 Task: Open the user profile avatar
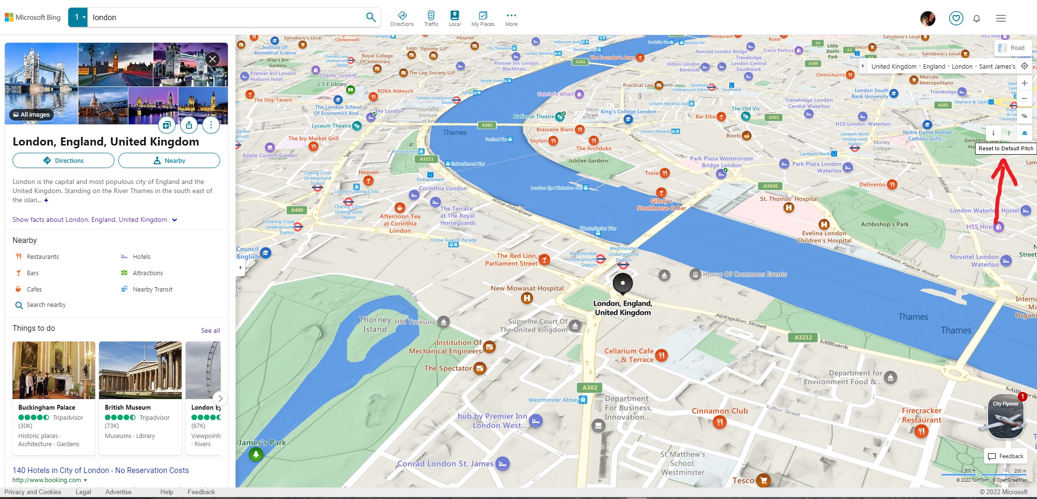927,18
